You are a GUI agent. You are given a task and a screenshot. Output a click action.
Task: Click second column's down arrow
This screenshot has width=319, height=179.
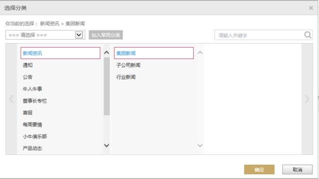point(200,145)
